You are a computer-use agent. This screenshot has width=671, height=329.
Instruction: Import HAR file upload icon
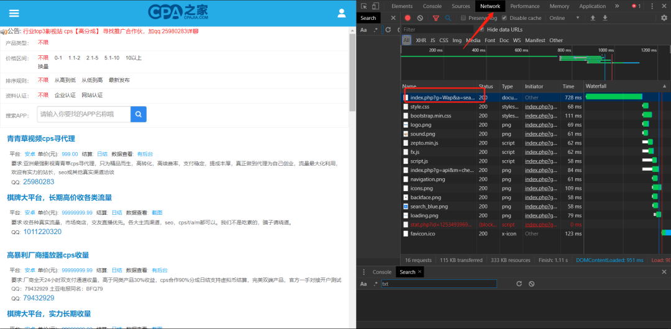593,18
